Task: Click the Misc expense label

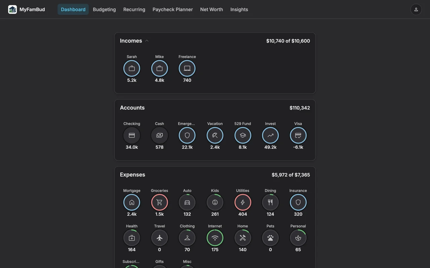Action: 187,262
